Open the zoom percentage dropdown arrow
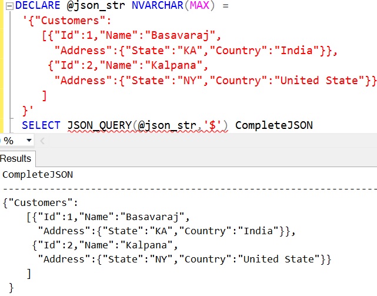 [x=29, y=140]
